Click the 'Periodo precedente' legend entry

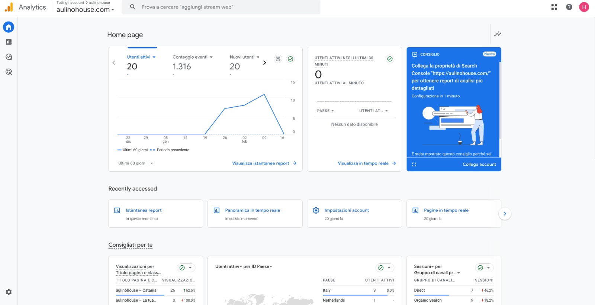(x=170, y=150)
